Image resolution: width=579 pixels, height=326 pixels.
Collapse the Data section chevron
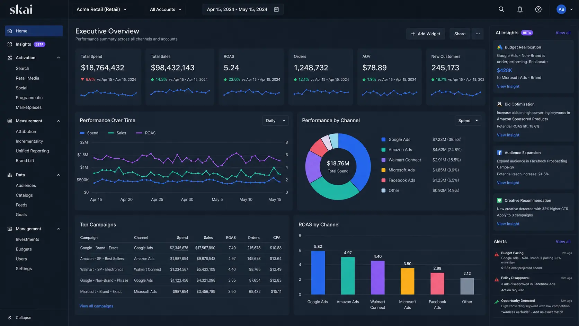(59, 175)
